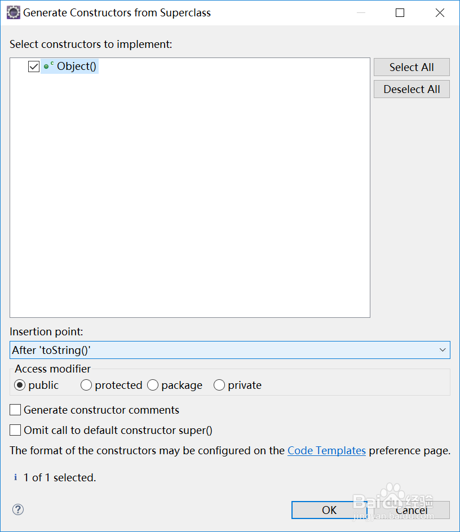
Task: Set access modifier to package
Action: point(153,385)
